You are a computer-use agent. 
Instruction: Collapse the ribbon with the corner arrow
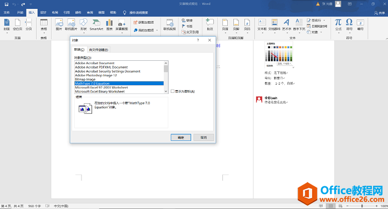tap(386, 39)
